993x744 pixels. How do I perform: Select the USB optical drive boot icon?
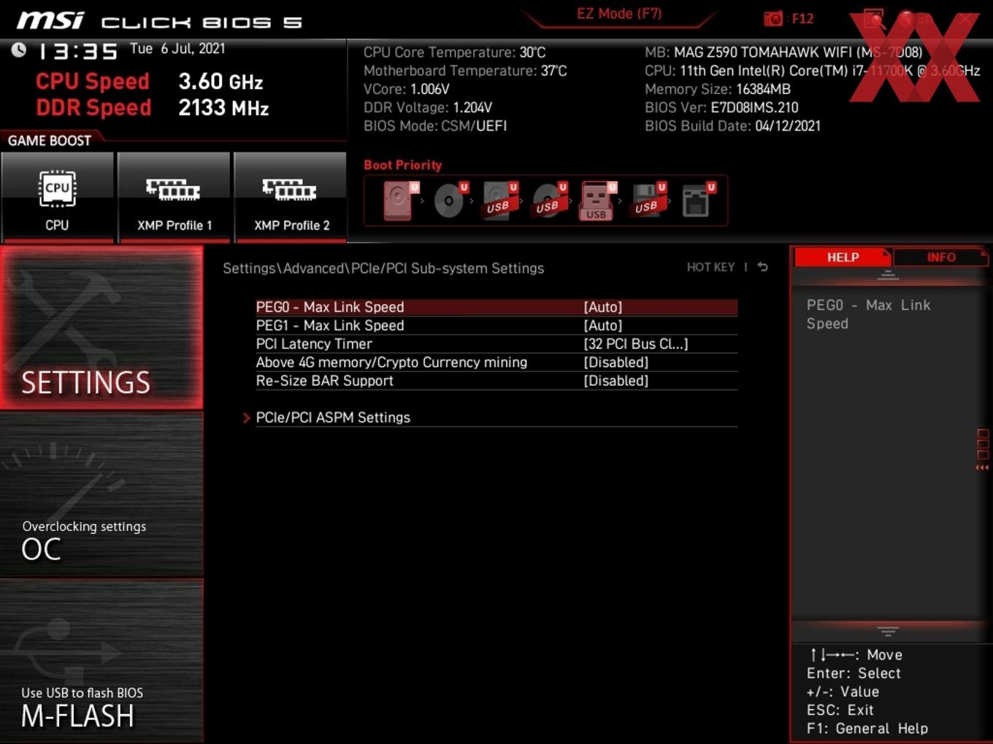(549, 201)
